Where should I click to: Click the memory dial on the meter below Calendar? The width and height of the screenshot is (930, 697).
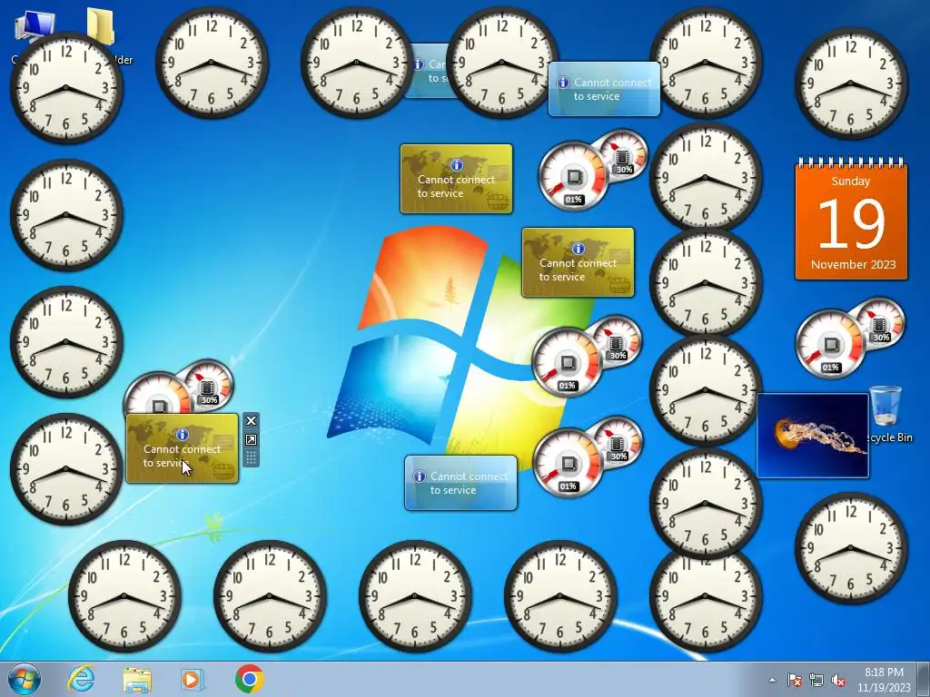click(x=880, y=324)
